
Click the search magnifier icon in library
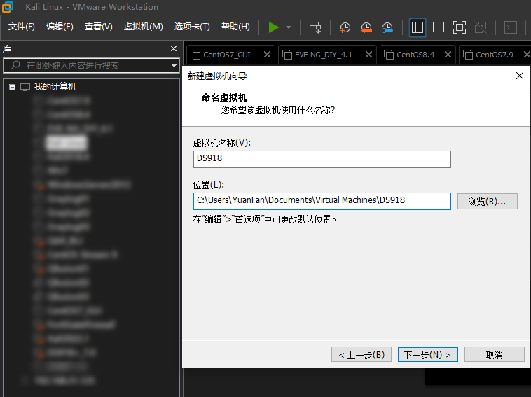pos(15,65)
